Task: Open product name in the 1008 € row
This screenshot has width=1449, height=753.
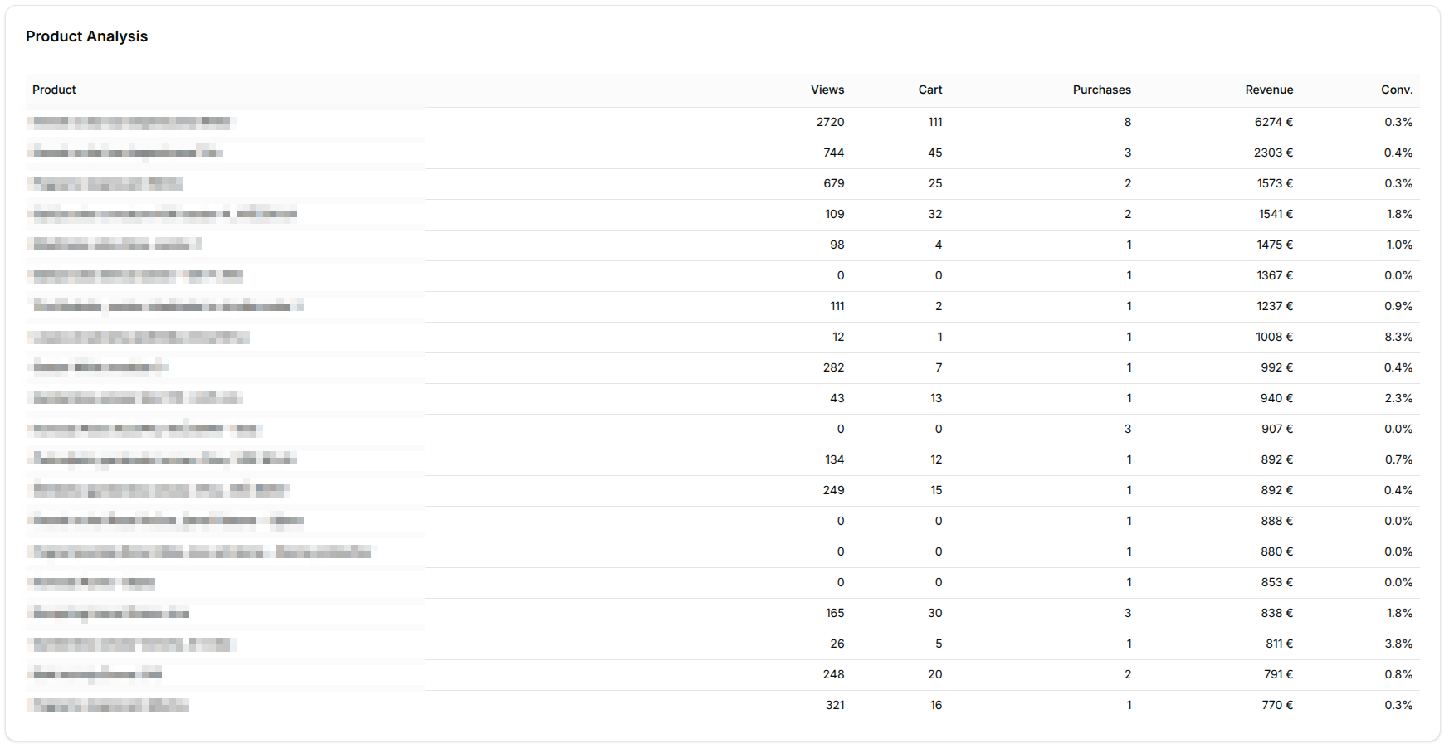Action: pyautogui.click(x=139, y=337)
